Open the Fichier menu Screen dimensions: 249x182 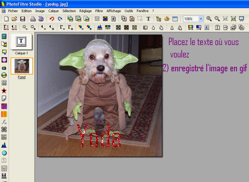click(13, 11)
